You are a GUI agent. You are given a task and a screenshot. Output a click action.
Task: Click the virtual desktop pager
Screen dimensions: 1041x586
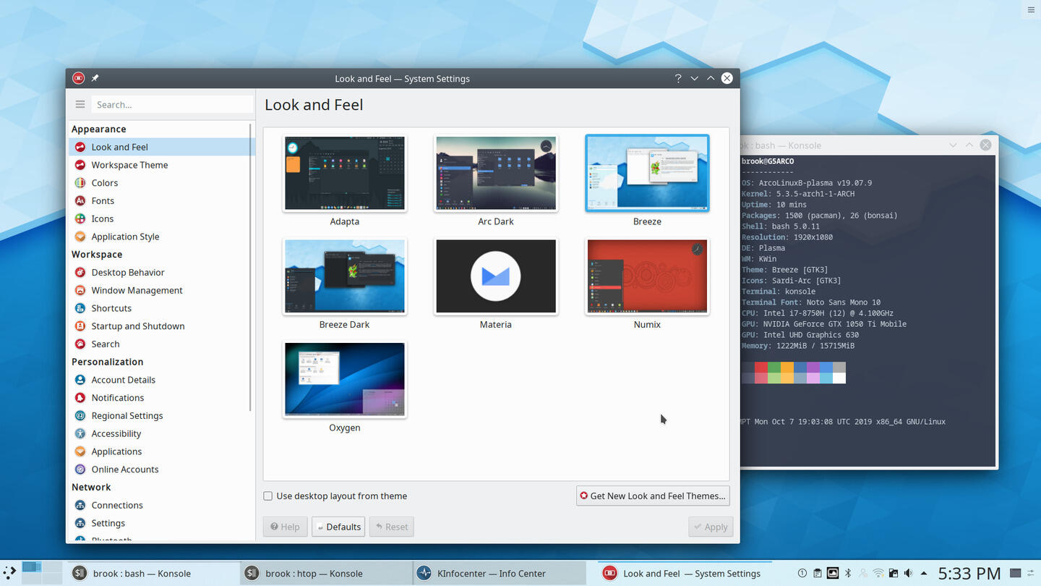tap(41, 572)
